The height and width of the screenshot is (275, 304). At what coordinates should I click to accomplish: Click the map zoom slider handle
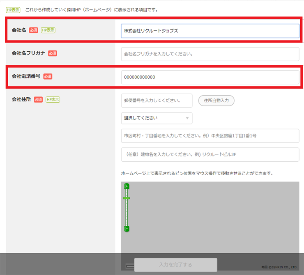coord(127,198)
